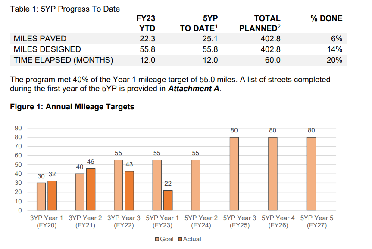Click the 5YP Year 2 goal bar

195,185
